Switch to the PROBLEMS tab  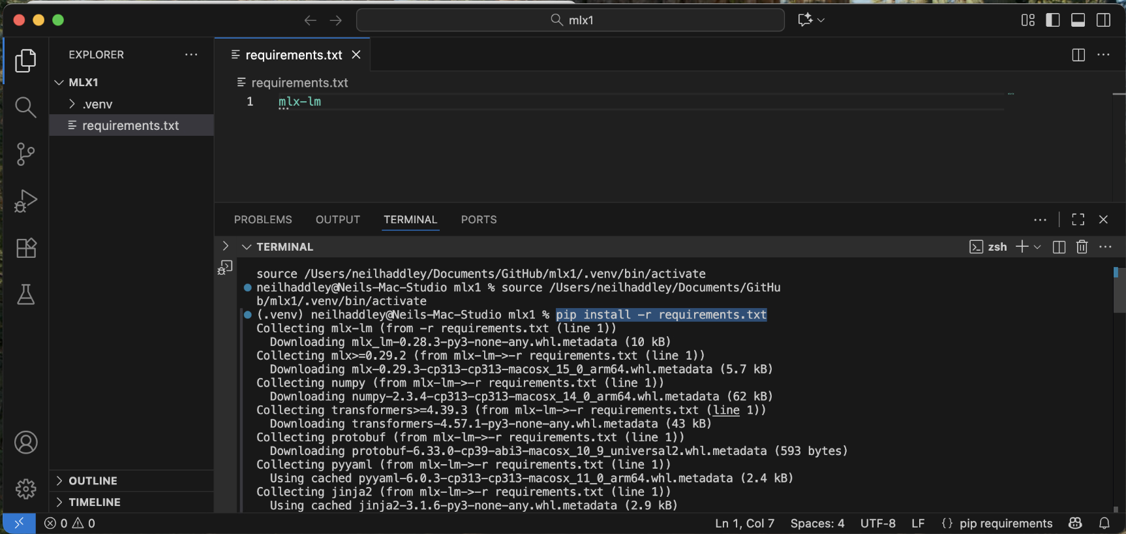point(263,220)
